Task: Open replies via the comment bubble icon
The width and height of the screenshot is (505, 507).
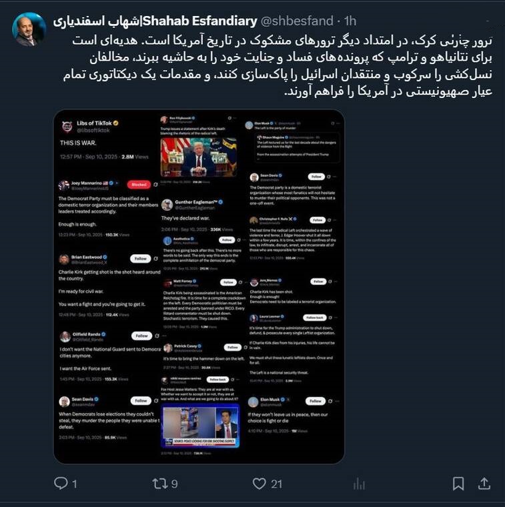Action: [x=61, y=484]
